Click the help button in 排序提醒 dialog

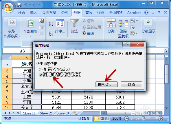coord(127,44)
